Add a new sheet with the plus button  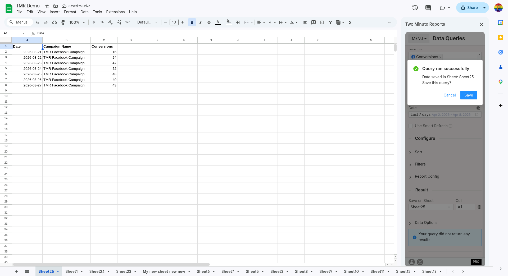(x=16, y=272)
